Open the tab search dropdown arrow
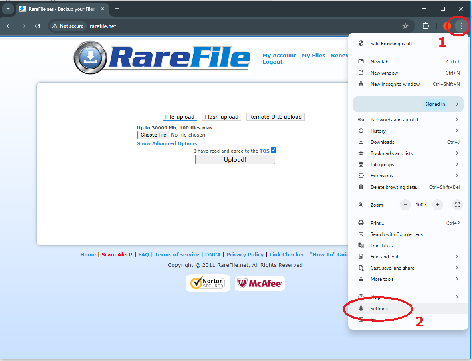 click(8, 9)
